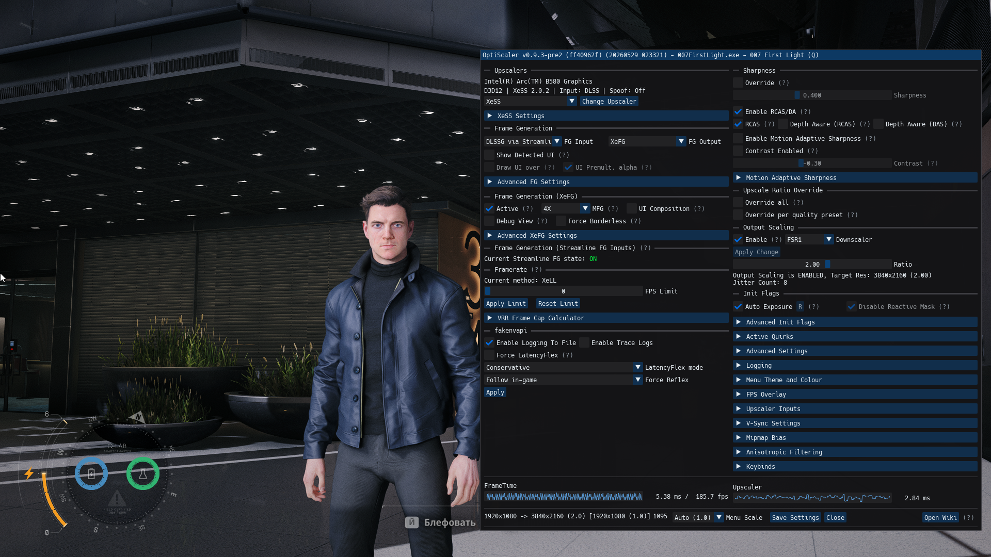
Task: Uncheck the XeFG Active checkbox
Action: pos(489,209)
